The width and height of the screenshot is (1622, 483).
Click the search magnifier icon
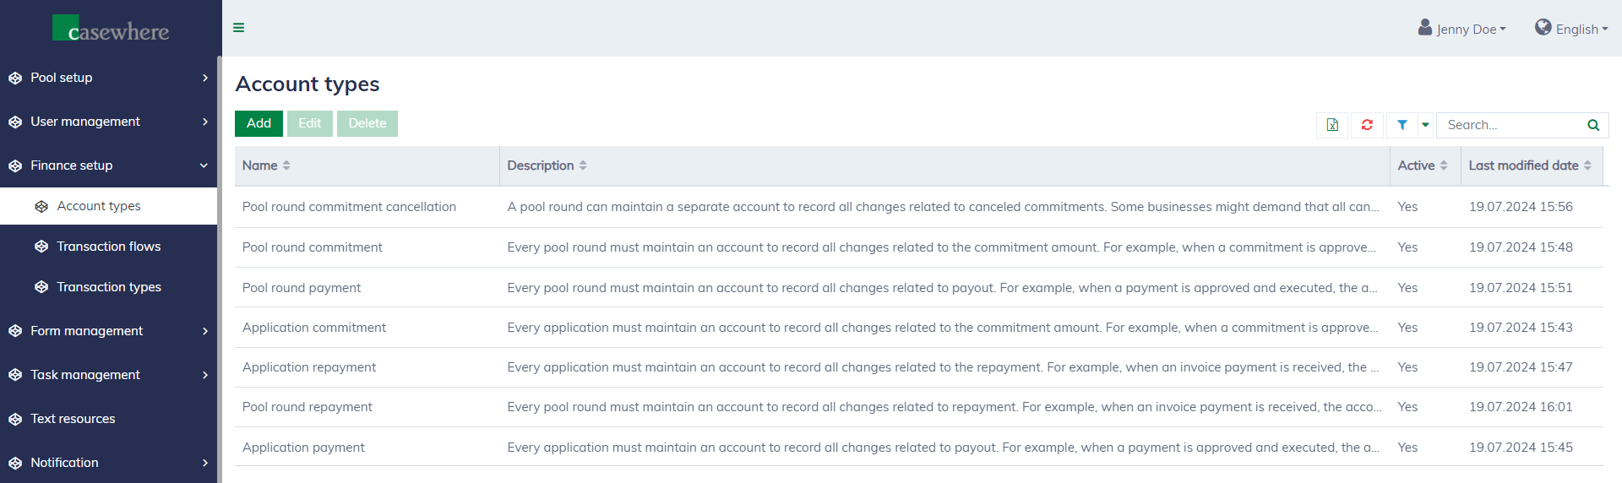(1593, 125)
